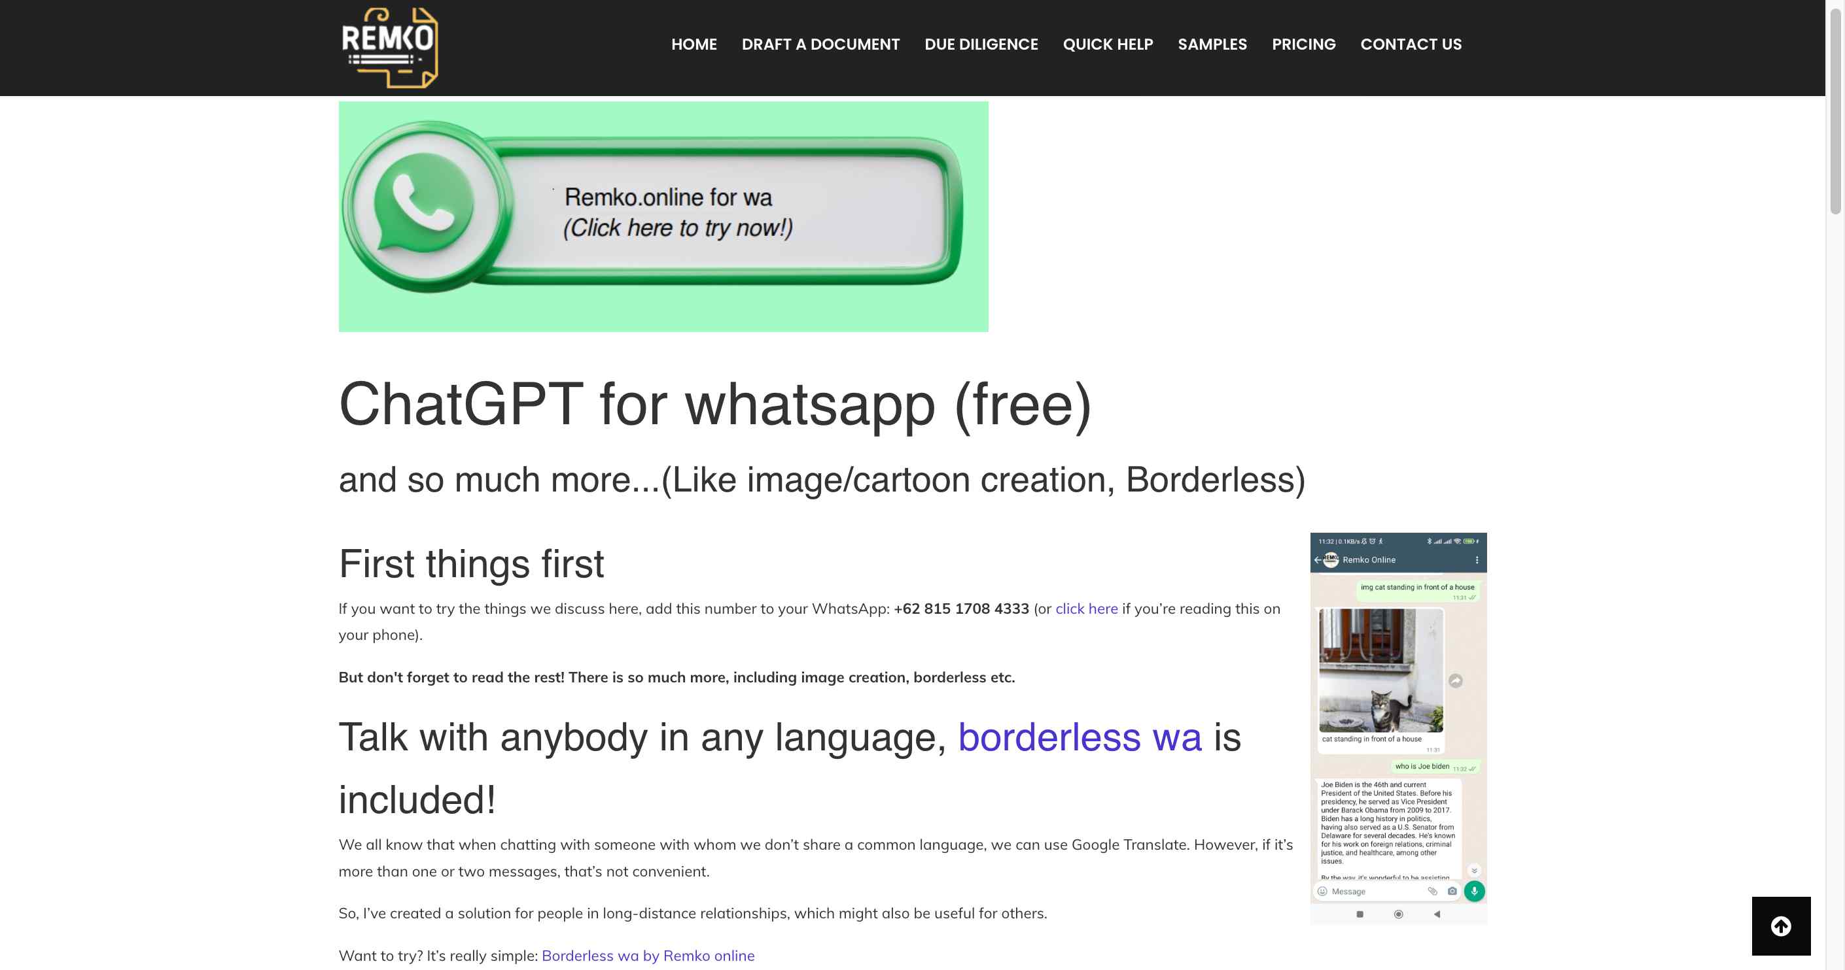Select SAMPLES in the top navigation
The width and height of the screenshot is (1845, 970).
pyautogui.click(x=1212, y=44)
